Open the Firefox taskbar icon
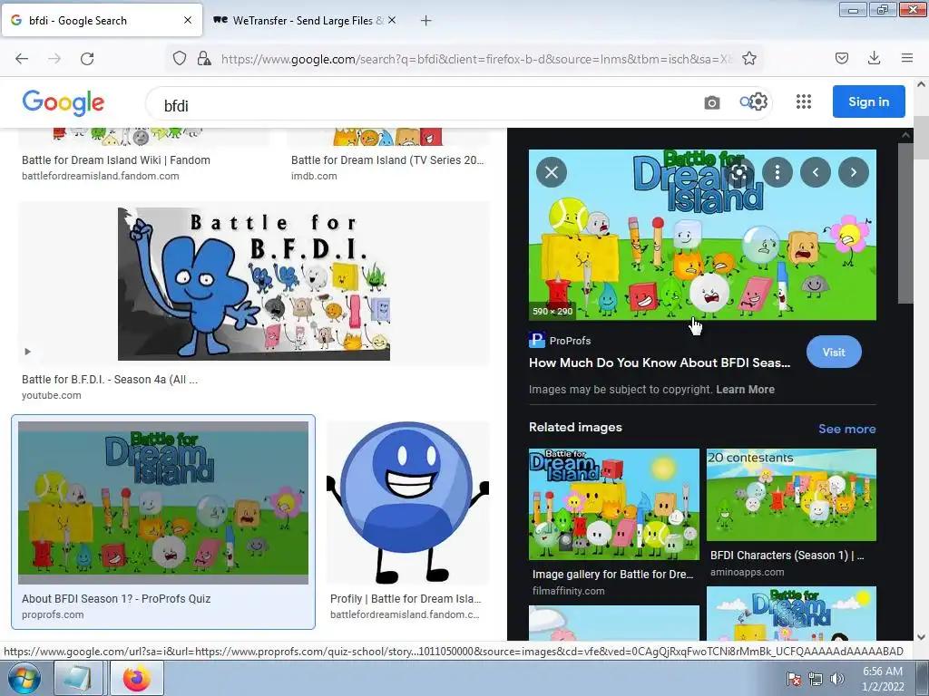Image resolution: width=929 pixels, height=696 pixels. pos(136,678)
